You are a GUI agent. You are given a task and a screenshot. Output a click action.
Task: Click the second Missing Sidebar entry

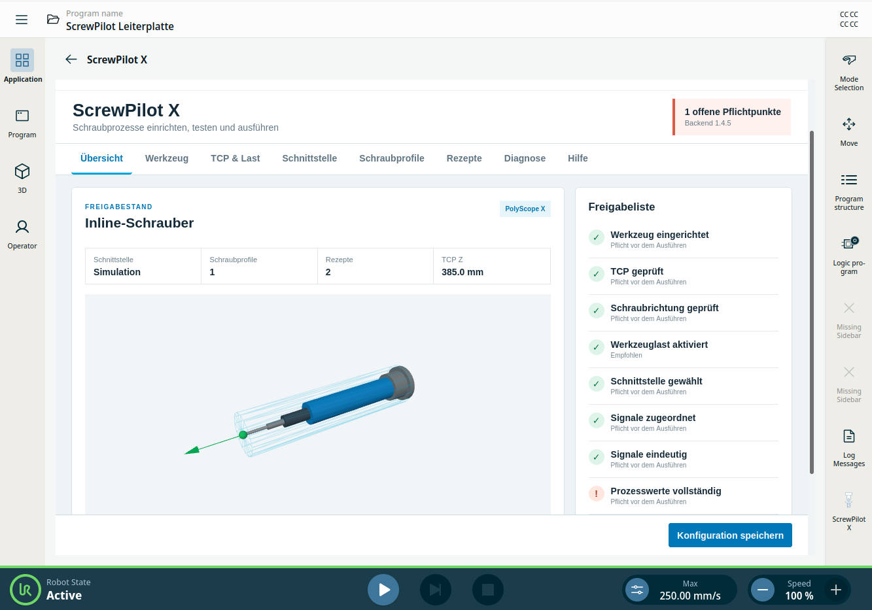pyautogui.click(x=849, y=384)
